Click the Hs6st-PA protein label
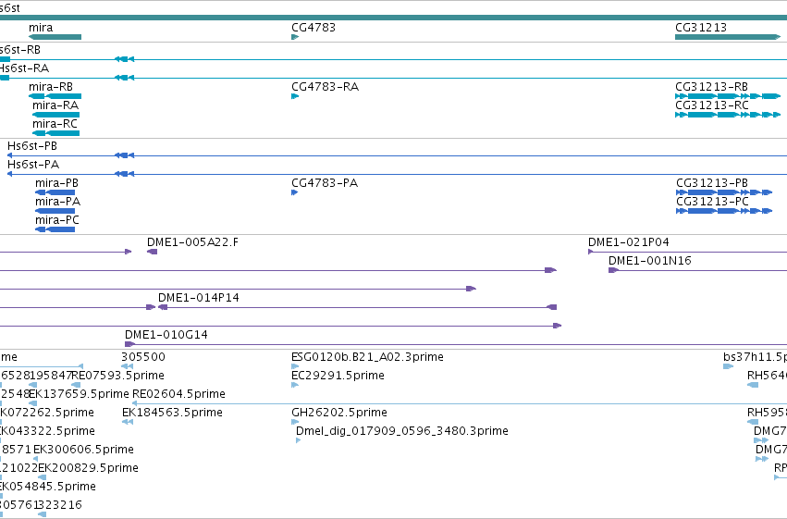787x519 pixels. (33, 165)
